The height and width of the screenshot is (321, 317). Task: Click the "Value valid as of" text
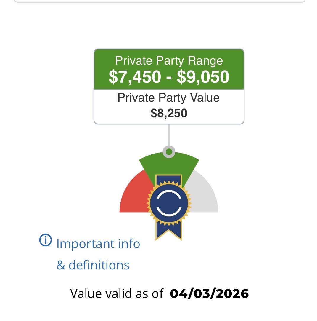117,294
